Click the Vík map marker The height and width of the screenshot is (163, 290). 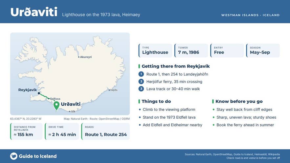(70, 112)
